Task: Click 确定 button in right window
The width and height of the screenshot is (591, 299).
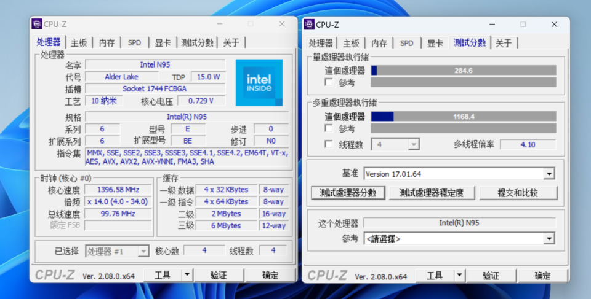Action: pyautogui.click(x=542, y=276)
